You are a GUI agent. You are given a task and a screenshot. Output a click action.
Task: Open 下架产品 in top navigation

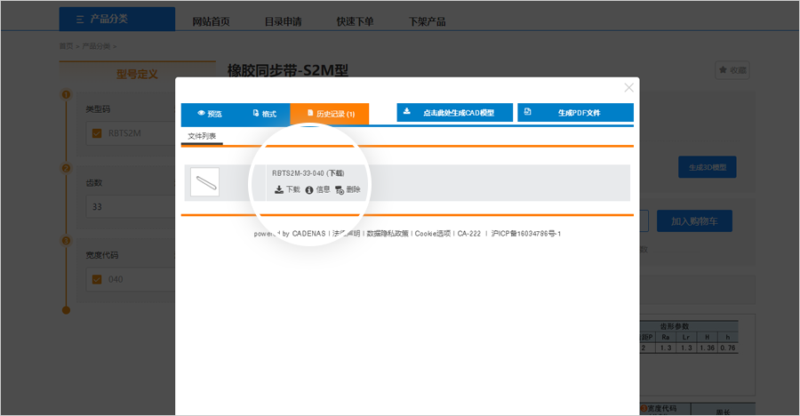pyautogui.click(x=427, y=21)
